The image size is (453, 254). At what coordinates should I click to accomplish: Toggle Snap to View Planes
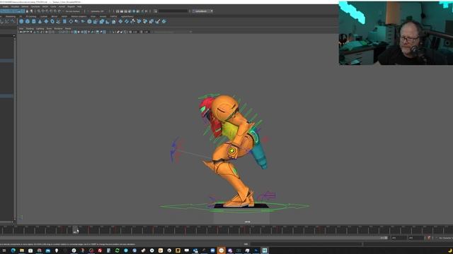coord(55,11)
